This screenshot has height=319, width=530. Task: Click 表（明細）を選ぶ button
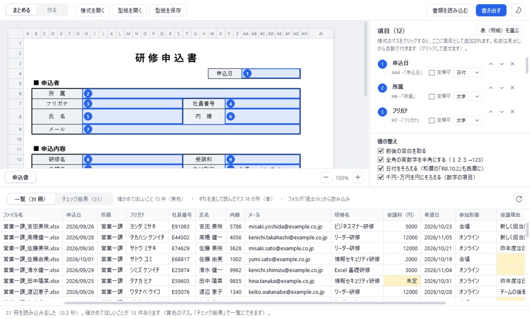coord(499,31)
